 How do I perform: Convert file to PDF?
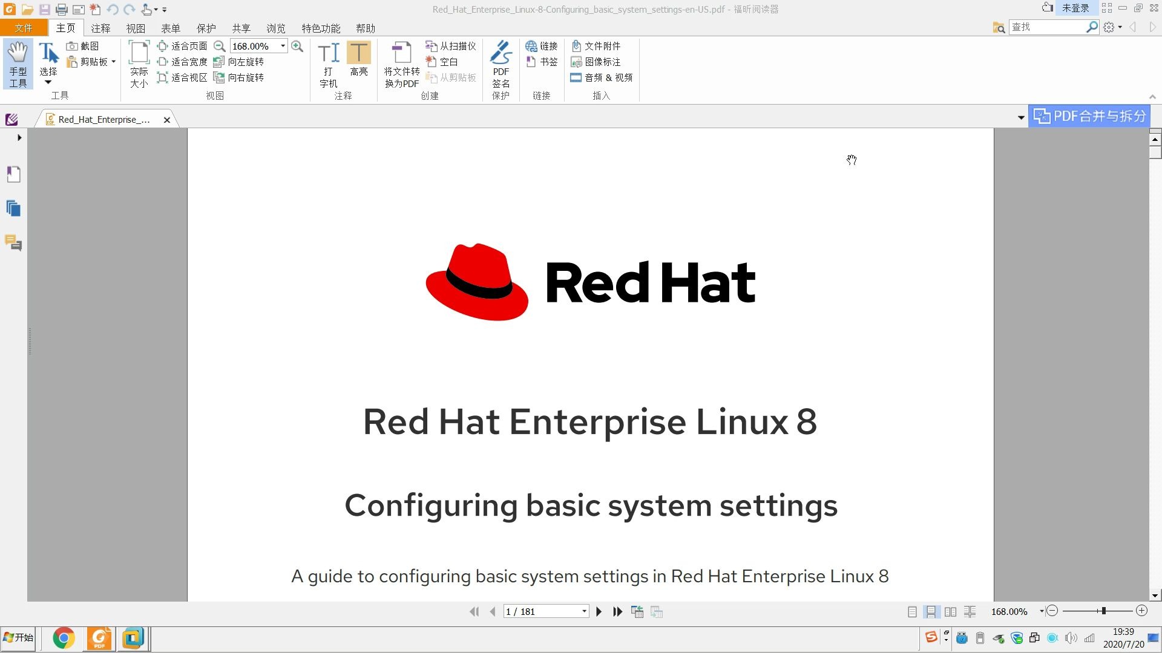click(402, 64)
